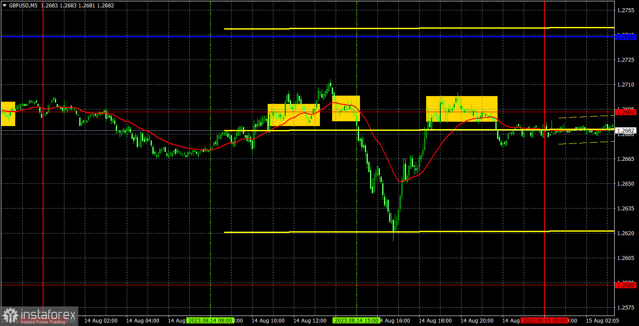
Task: Open the chart dropdown arrow before GBPUSD,M5
Action: point(4,6)
